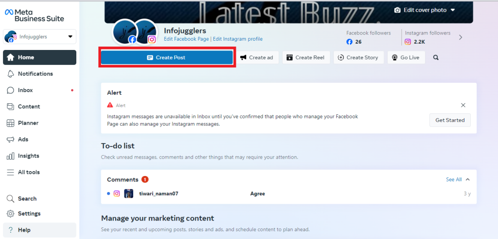Click the Instagram profile picture thumbnail
The height and width of the screenshot is (239, 498).
point(146,32)
